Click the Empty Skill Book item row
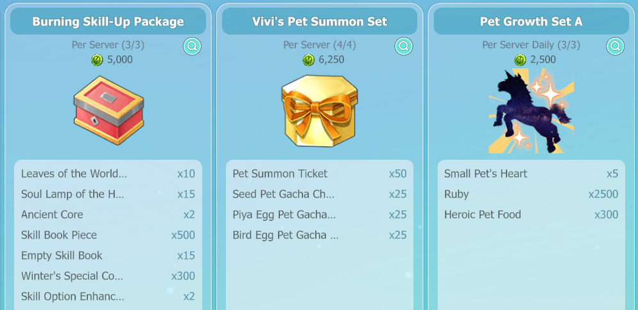Image resolution: width=638 pixels, height=310 pixels. point(108,256)
